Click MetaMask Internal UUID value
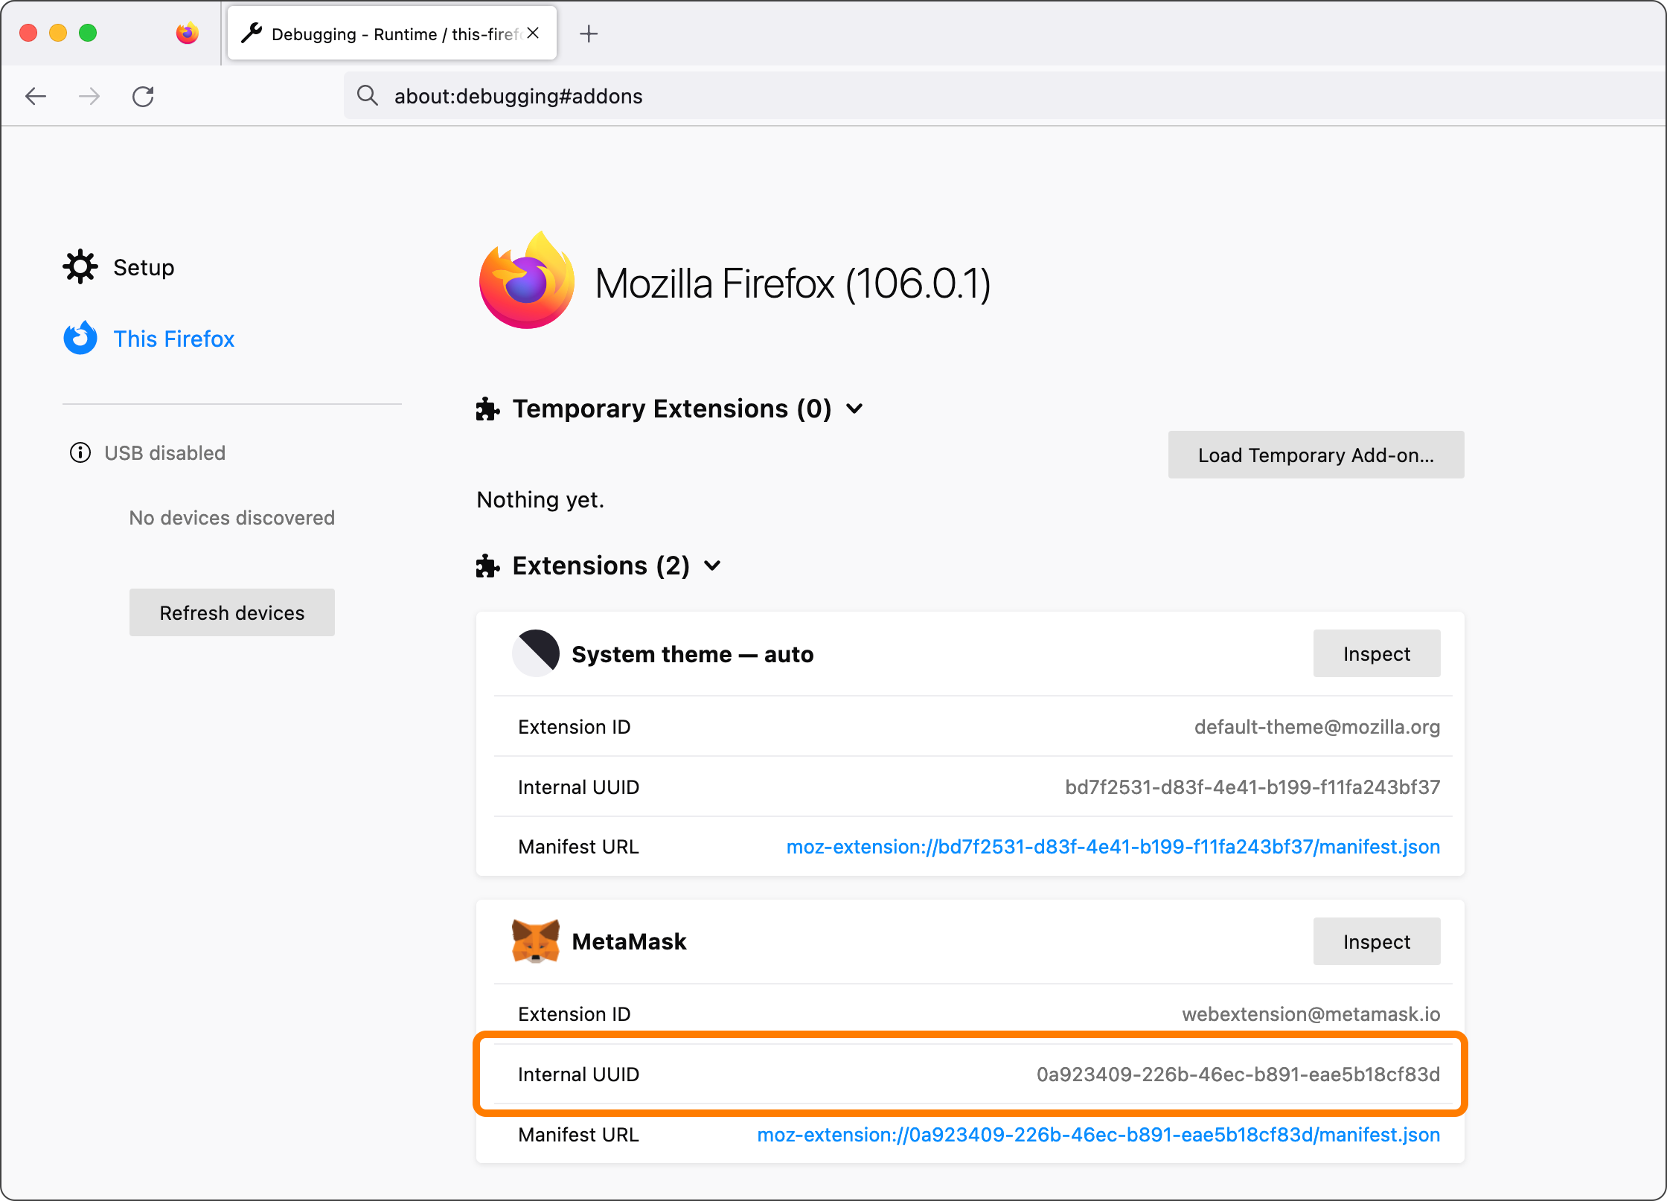The width and height of the screenshot is (1667, 1201). (1238, 1075)
